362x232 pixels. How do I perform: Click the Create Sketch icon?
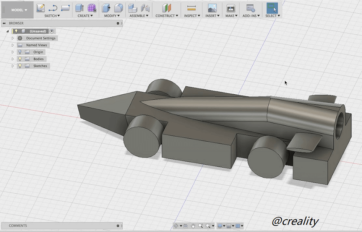tap(41, 8)
